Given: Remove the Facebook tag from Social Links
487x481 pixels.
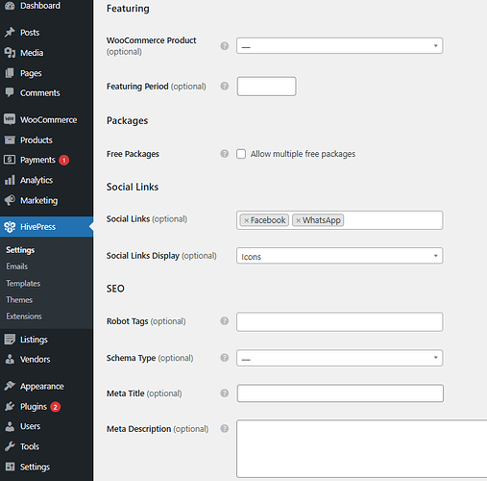Looking at the screenshot, I should [x=246, y=220].
